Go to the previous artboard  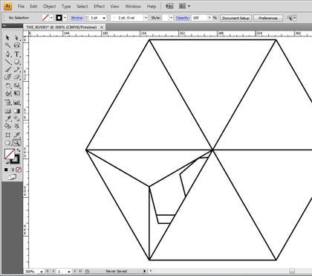point(53,271)
